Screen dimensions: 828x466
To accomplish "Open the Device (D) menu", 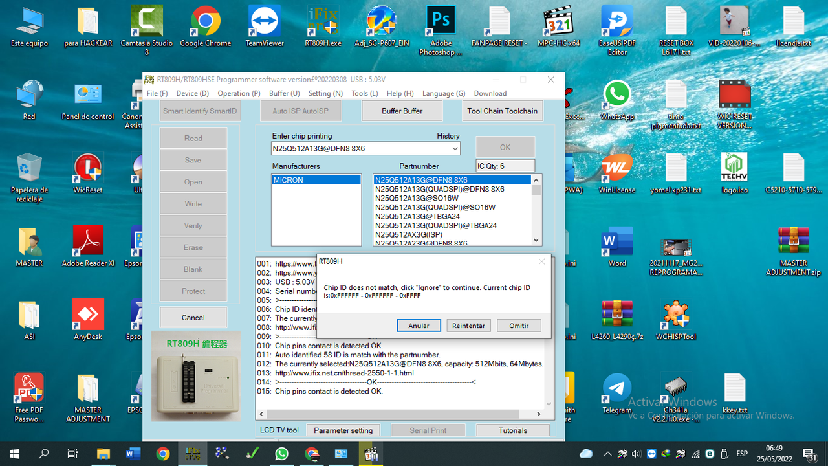I will [192, 93].
